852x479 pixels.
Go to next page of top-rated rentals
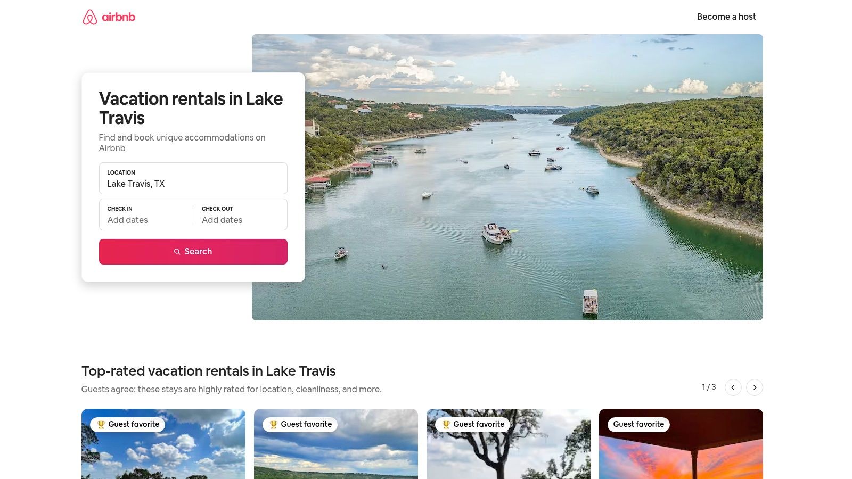coord(755,387)
